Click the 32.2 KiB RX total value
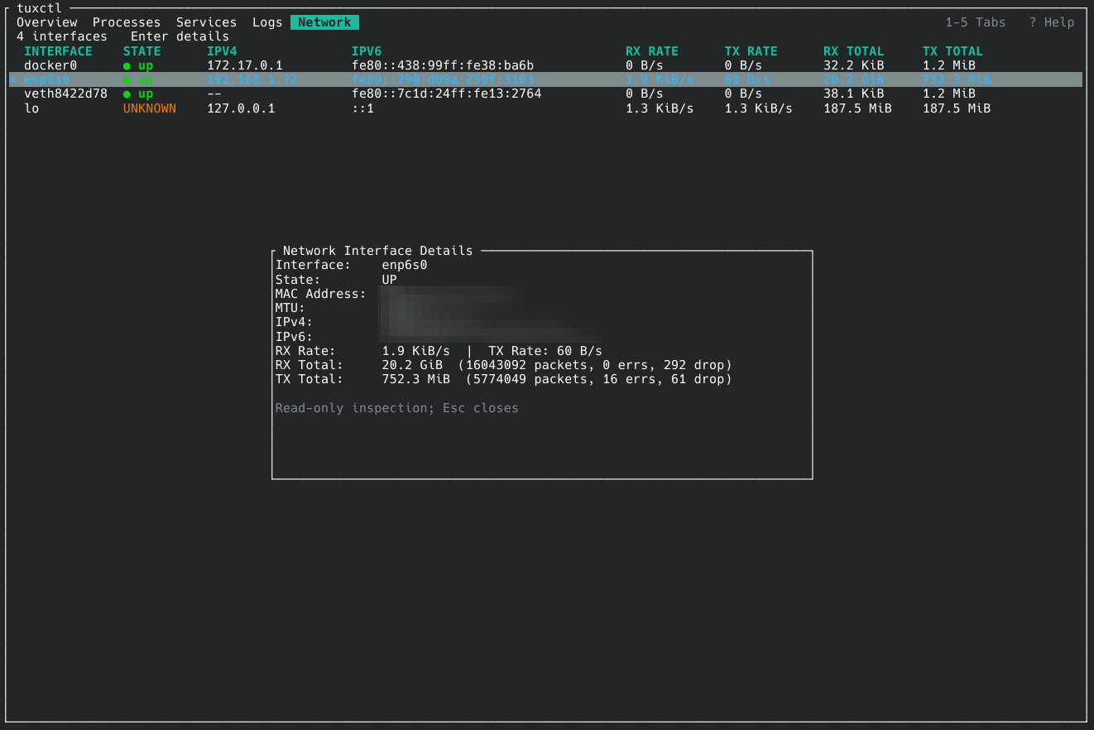This screenshot has width=1094, height=730. pyautogui.click(x=854, y=65)
